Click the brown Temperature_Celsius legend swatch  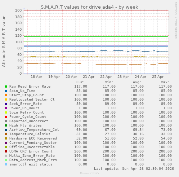click(6, 134)
